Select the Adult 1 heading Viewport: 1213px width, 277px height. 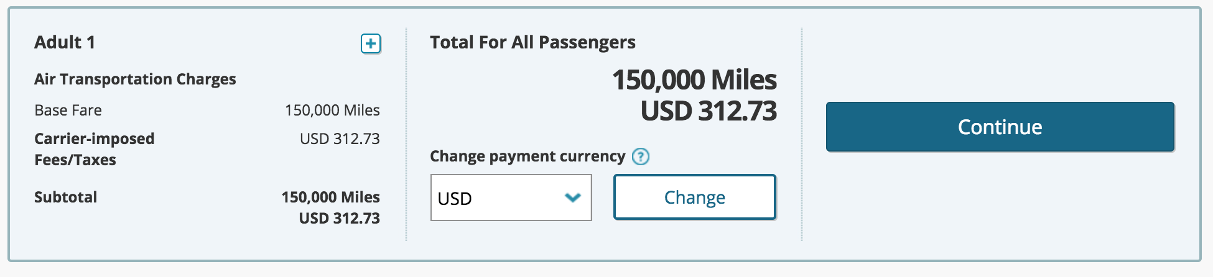pos(65,42)
